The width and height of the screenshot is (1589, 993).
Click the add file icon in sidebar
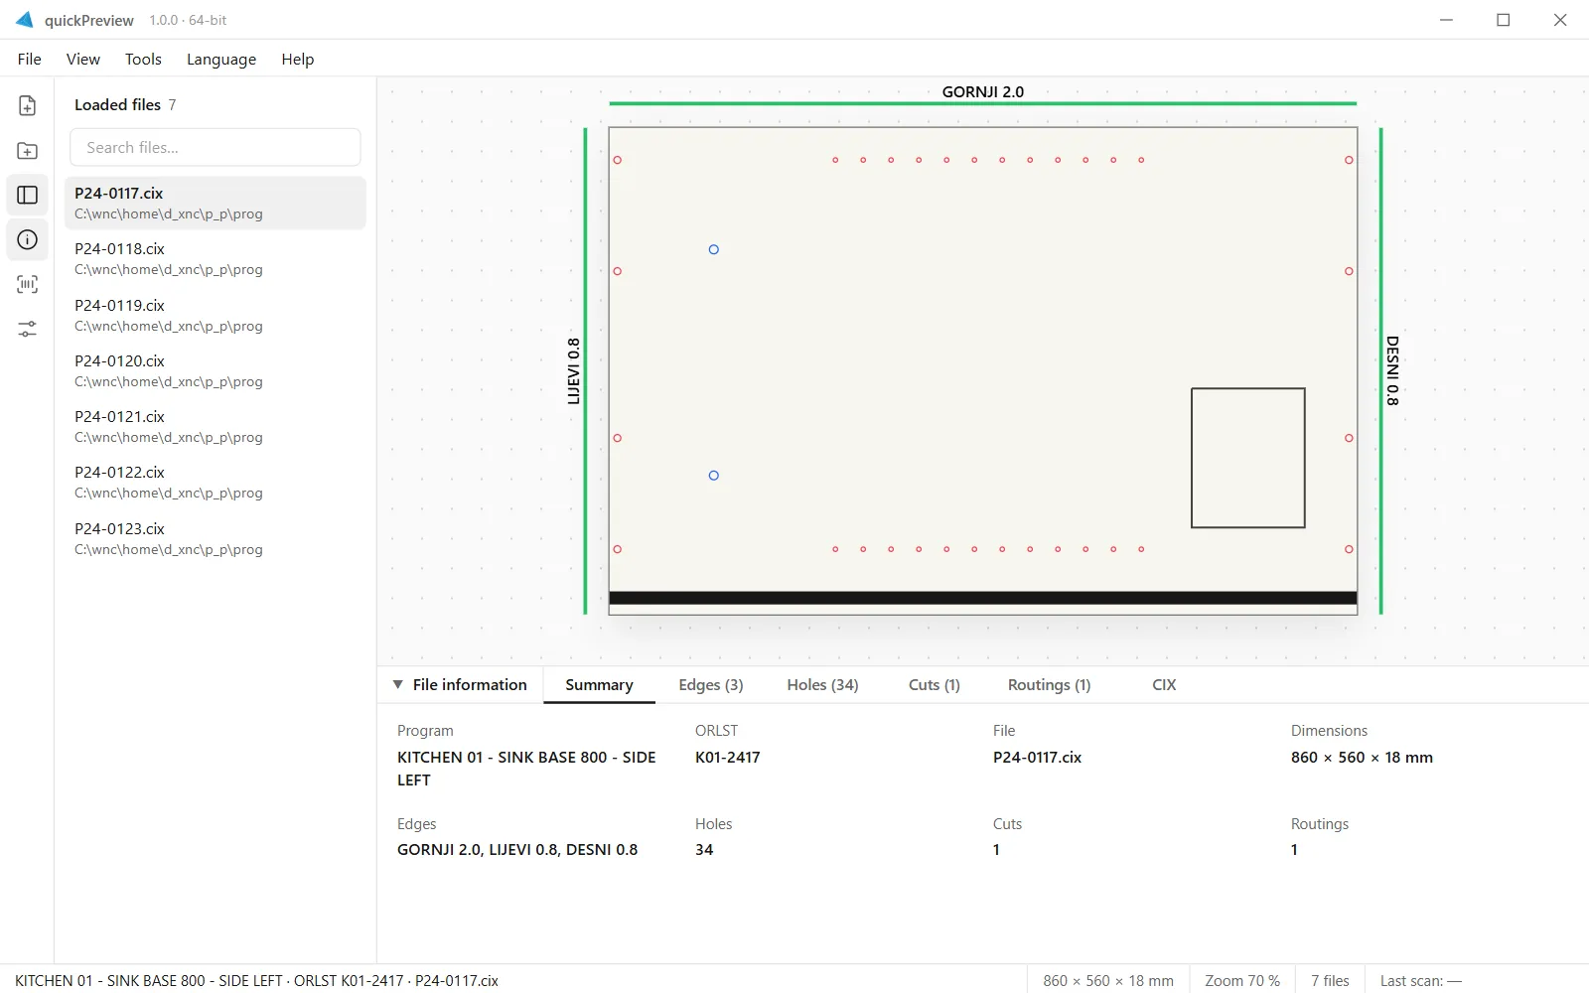point(27,105)
